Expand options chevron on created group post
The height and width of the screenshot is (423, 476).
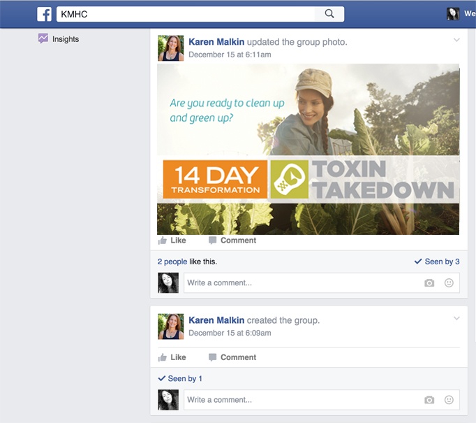[x=456, y=318]
